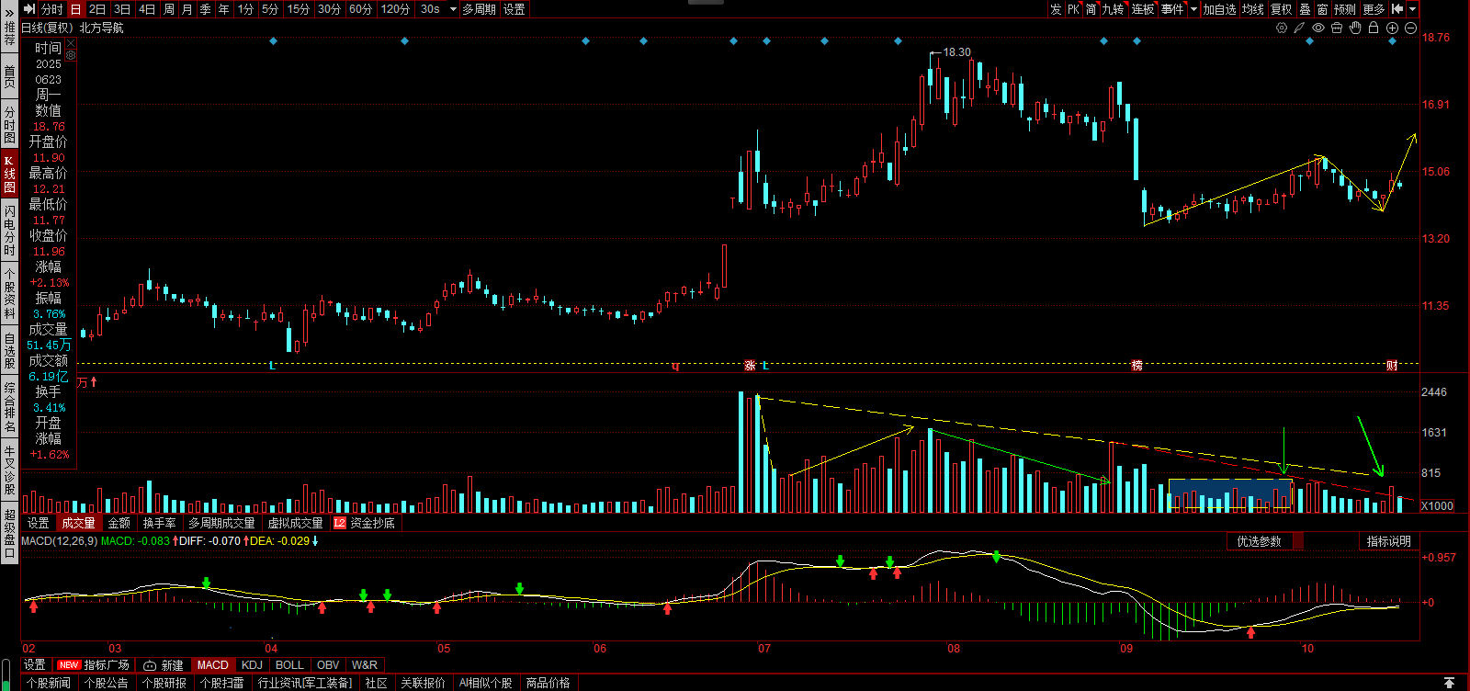Switch to the 金额 tab
The width and height of the screenshot is (1470, 691).
click(119, 523)
